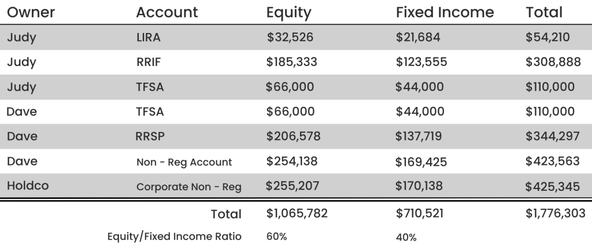Click the Equity/Fixed Income Ratio label
Viewport: 592px width, 247px height.
pyautogui.click(x=174, y=236)
